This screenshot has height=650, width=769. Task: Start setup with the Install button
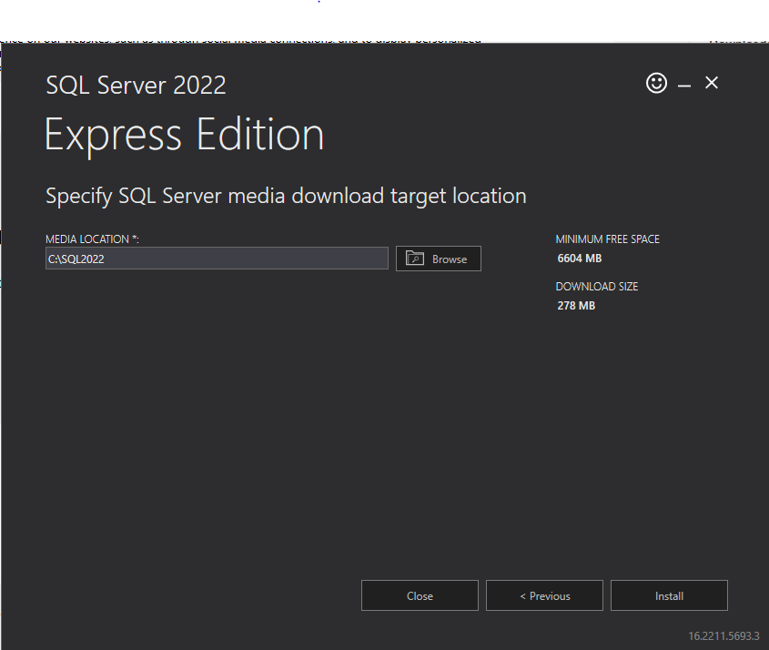pos(669,595)
